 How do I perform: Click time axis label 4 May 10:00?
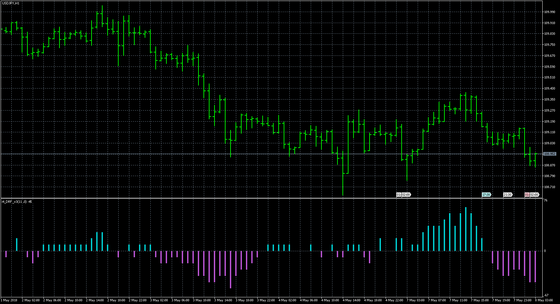(330, 300)
